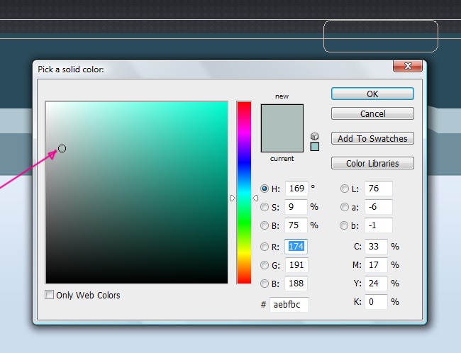The height and width of the screenshot is (353, 461).
Task: Close the Pick a solid color dialog
Action: 409,67
